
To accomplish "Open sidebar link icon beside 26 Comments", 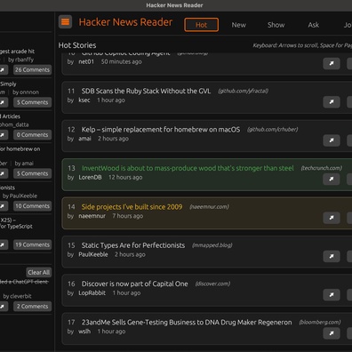I will pos(3,69).
